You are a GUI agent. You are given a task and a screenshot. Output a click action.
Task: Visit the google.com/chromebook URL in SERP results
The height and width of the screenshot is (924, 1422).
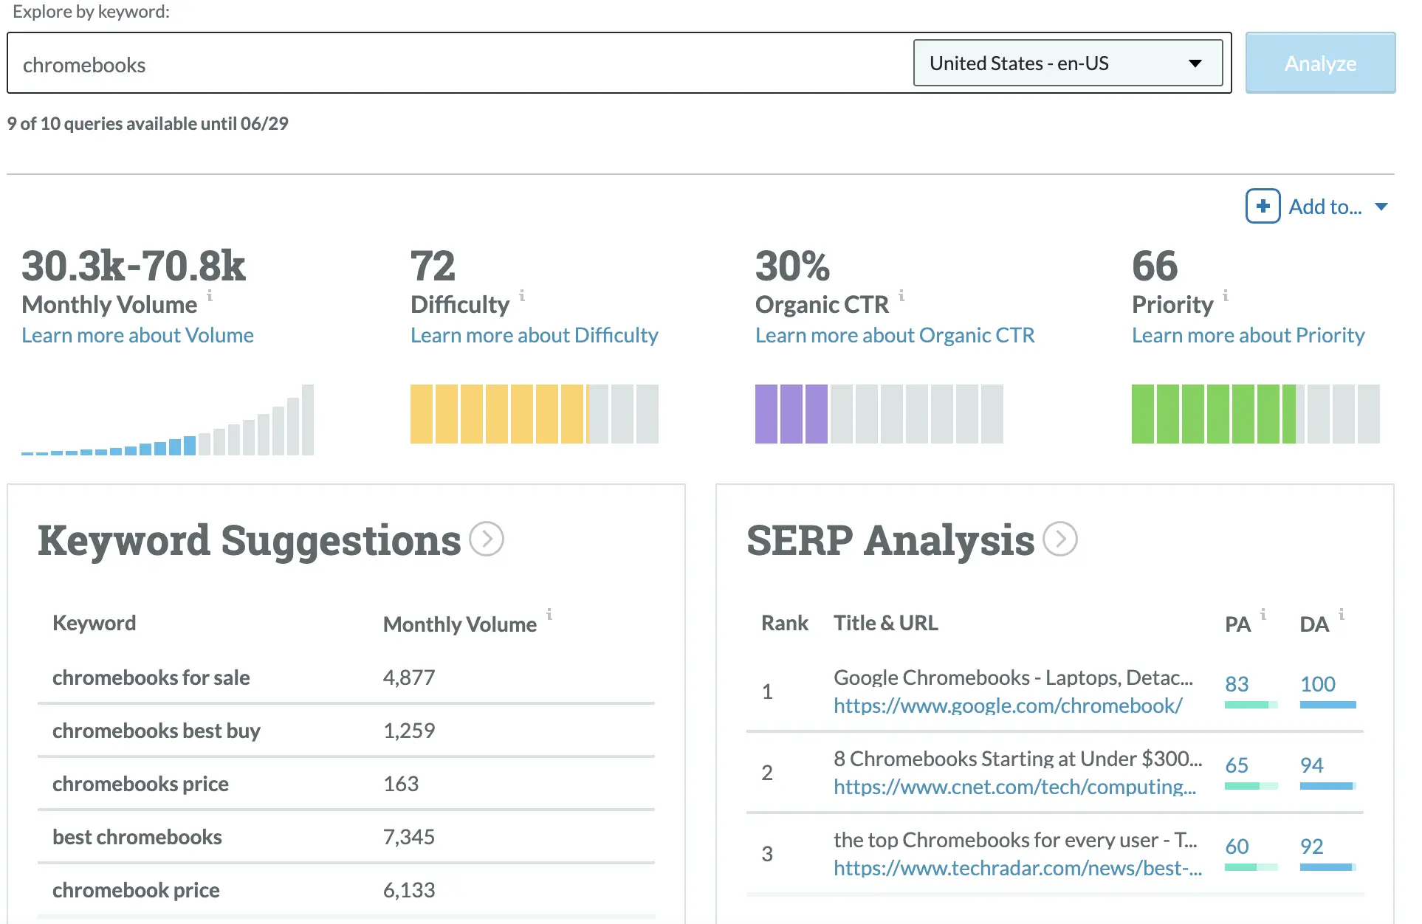point(1008,706)
